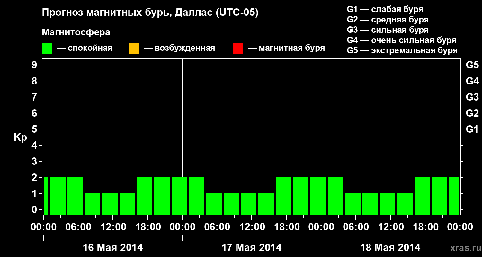
Task: Click legend line 'G5 — экстремальная буря'
Action: point(402,50)
